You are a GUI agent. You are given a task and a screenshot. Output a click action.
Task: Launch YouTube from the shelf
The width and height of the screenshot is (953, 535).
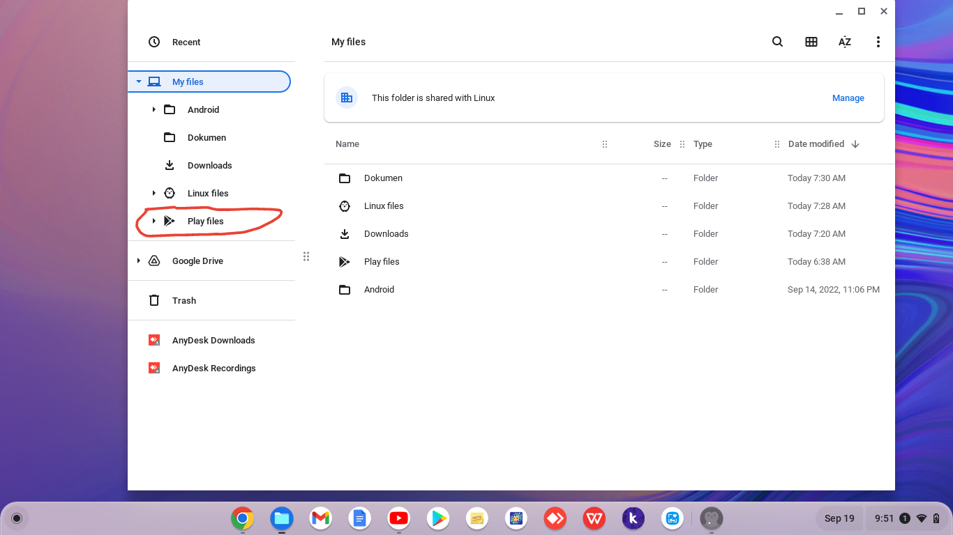(x=398, y=518)
